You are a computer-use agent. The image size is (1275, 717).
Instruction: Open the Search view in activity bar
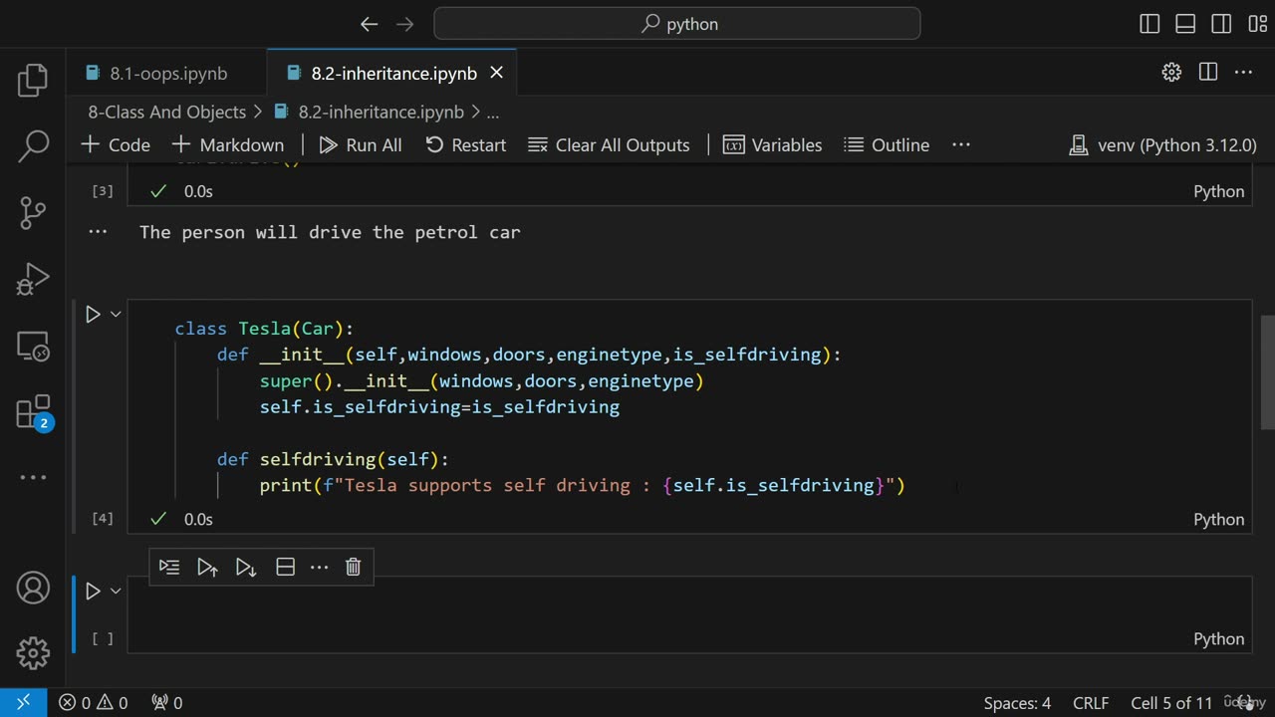(x=33, y=146)
